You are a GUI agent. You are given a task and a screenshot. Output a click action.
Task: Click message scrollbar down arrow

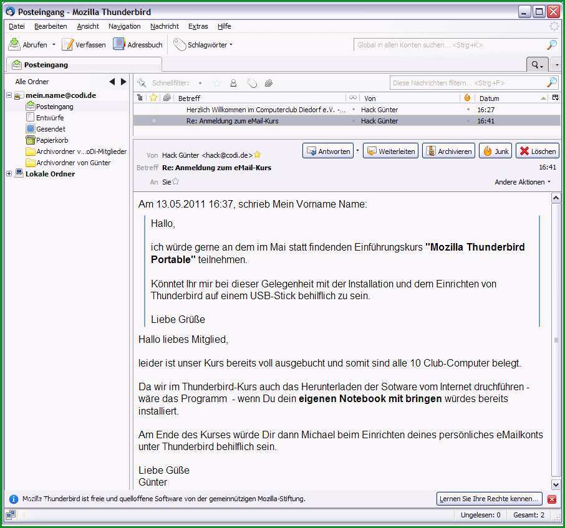[556, 484]
